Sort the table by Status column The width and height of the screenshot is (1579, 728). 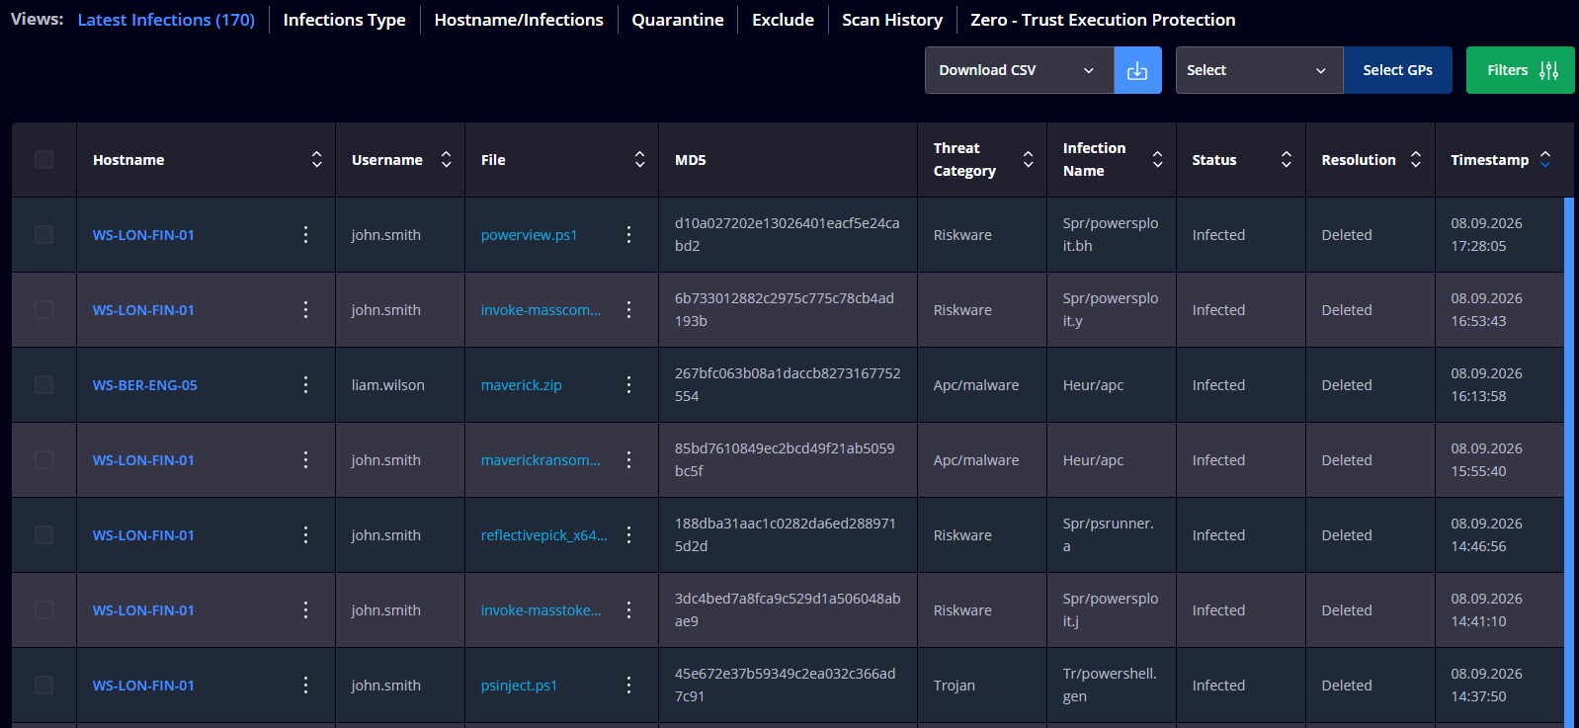(1286, 159)
